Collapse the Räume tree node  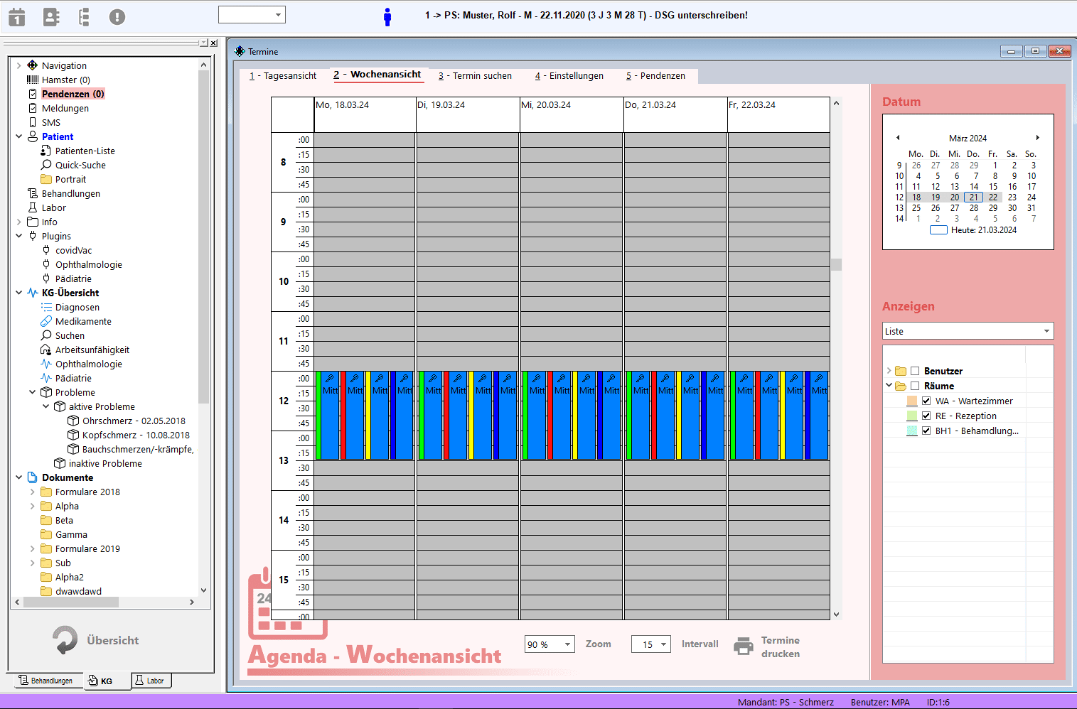[x=889, y=386]
